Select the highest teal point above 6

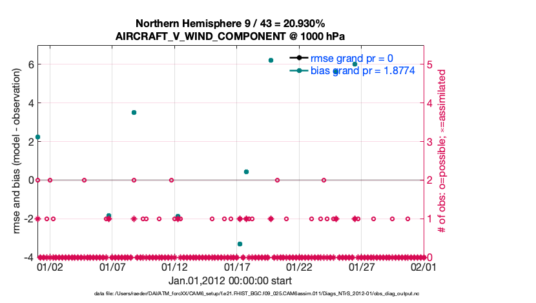coord(271,60)
